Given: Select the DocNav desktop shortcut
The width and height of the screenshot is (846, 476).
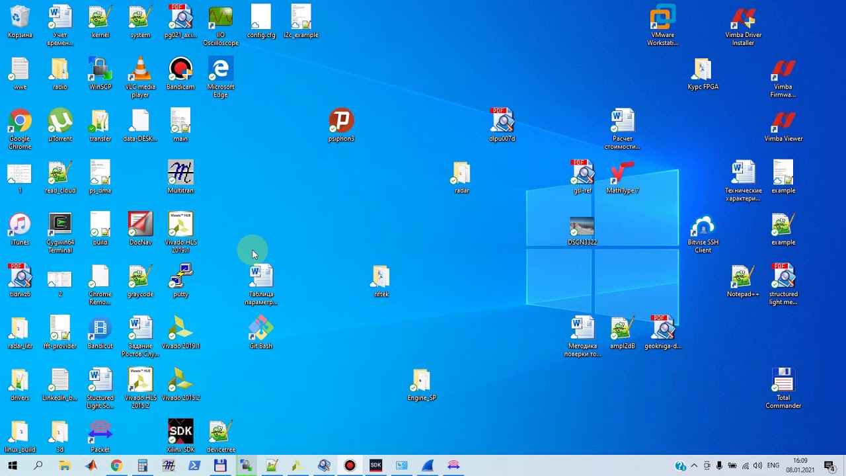Looking at the screenshot, I should (x=140, y=229).
